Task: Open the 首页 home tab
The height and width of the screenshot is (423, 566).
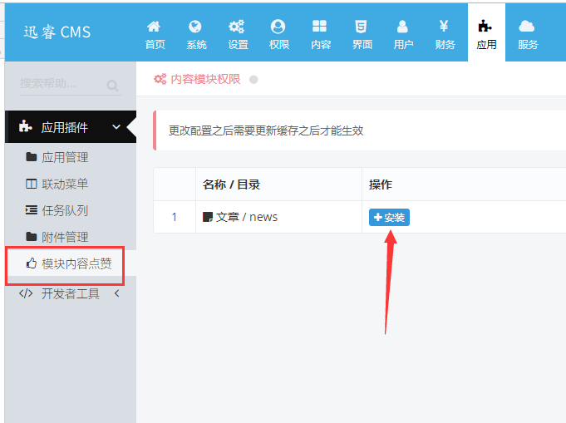Action: tap(155, 35)
